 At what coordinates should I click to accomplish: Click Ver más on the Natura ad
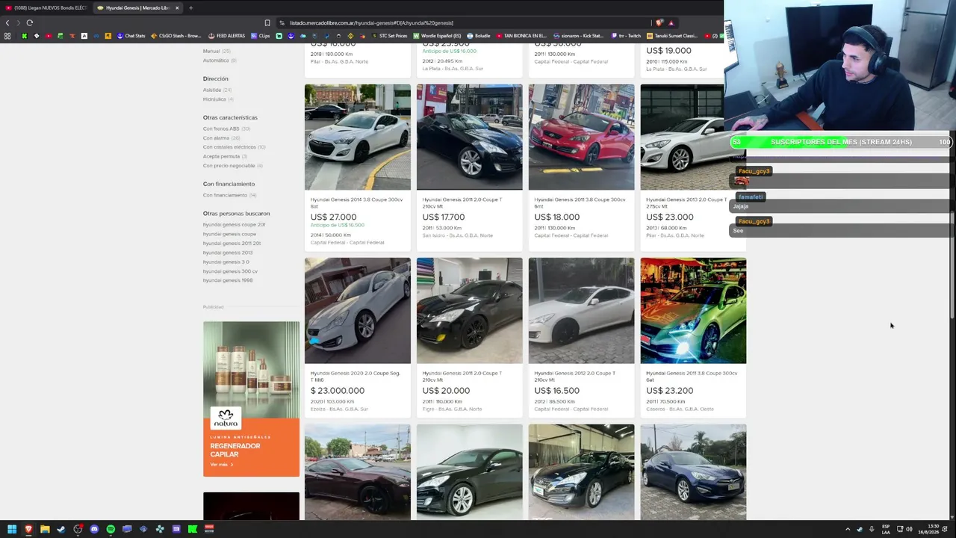(221, 465)
